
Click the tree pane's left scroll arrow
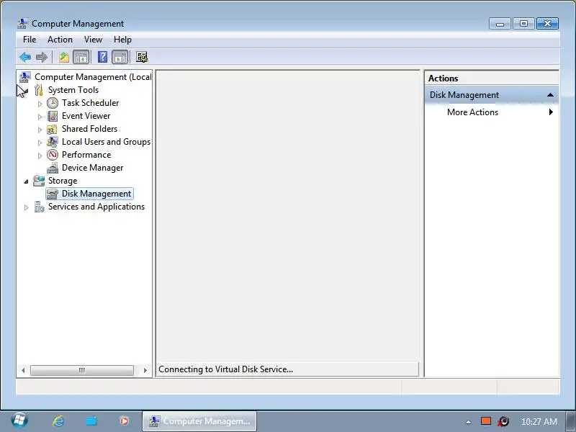[23, 370]
